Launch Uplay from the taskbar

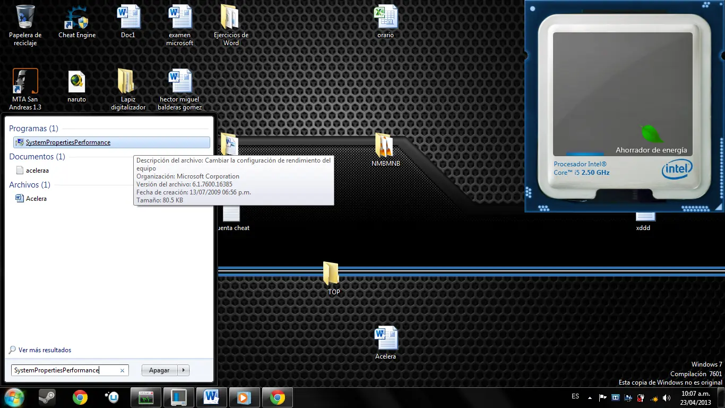click(x=112, y=397)
